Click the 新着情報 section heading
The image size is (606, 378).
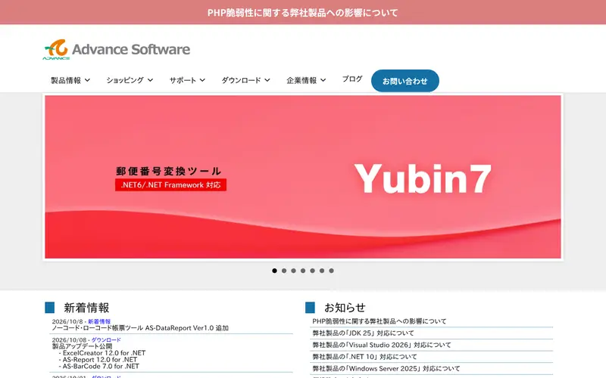(86, 308)
